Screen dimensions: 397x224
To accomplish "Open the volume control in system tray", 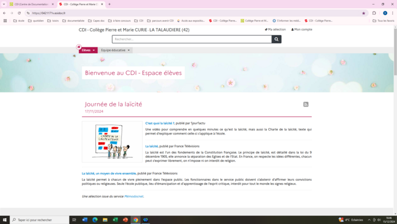I will pyautogui.click(x=379, y=220).
